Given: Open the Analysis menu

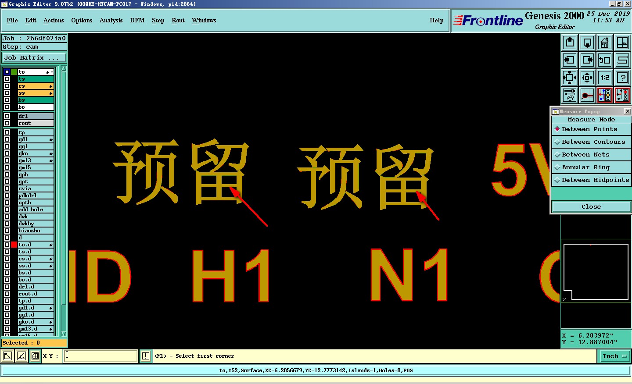Looking at the screenshot, I should tap(111, 20).
